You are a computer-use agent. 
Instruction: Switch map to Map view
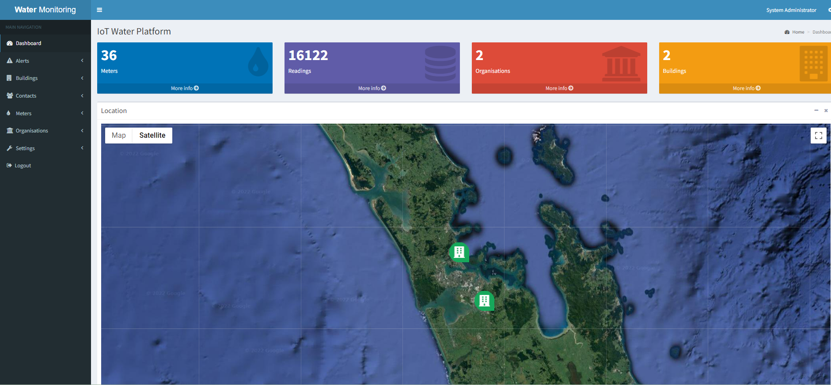pos(118,136)
